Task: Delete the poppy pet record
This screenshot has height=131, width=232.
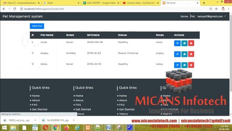Action: pyautogui.click(x=191, y=54)
